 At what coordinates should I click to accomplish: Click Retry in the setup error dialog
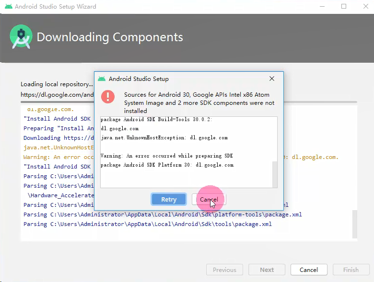tap(169, 199)
